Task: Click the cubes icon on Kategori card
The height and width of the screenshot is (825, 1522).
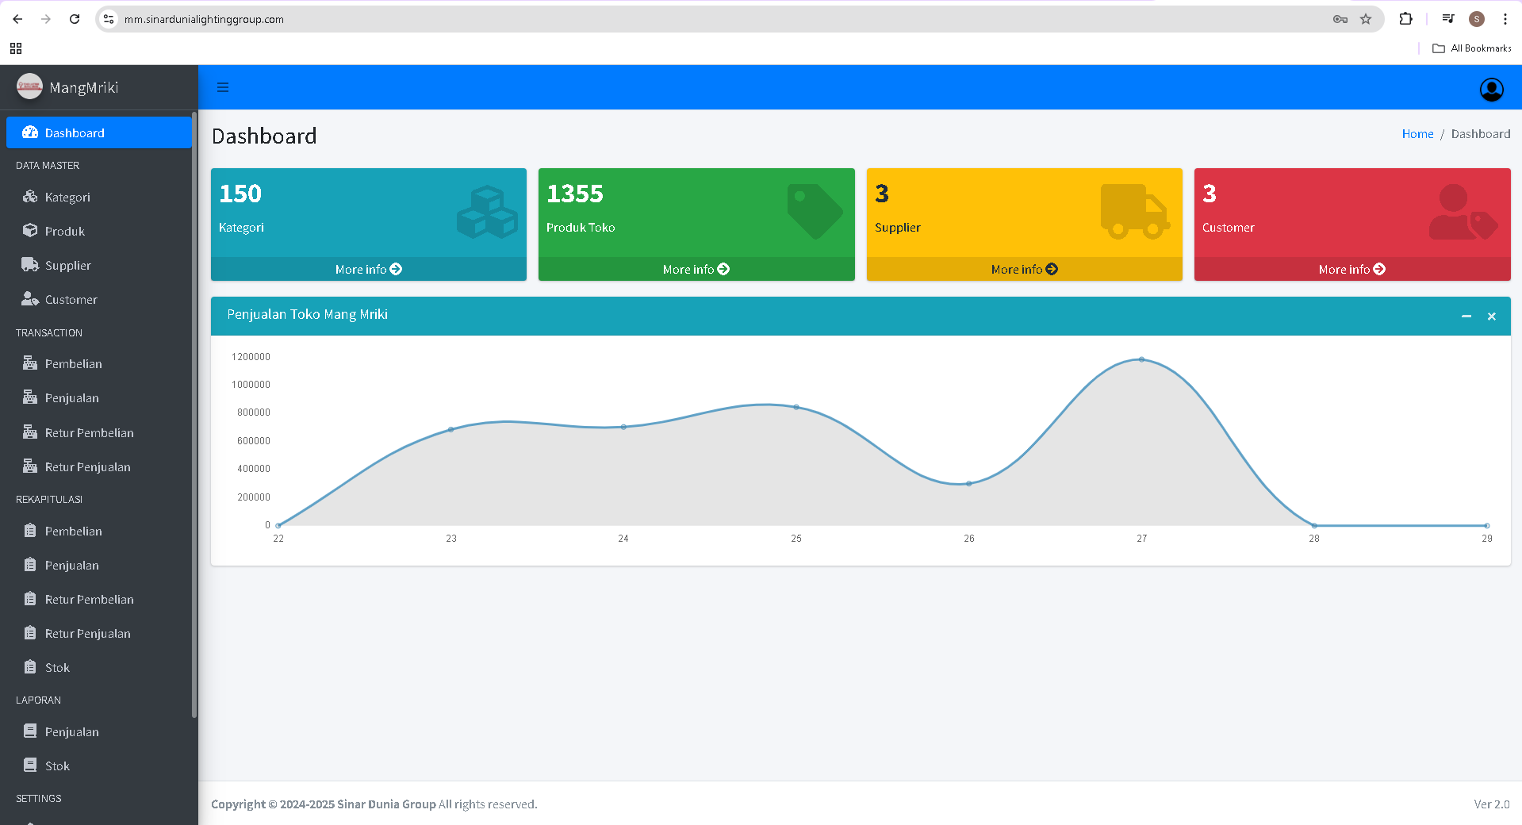Action: coord(487,212)
